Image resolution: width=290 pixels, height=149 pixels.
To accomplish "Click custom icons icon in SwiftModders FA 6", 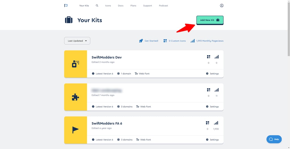I will (208, 123).
